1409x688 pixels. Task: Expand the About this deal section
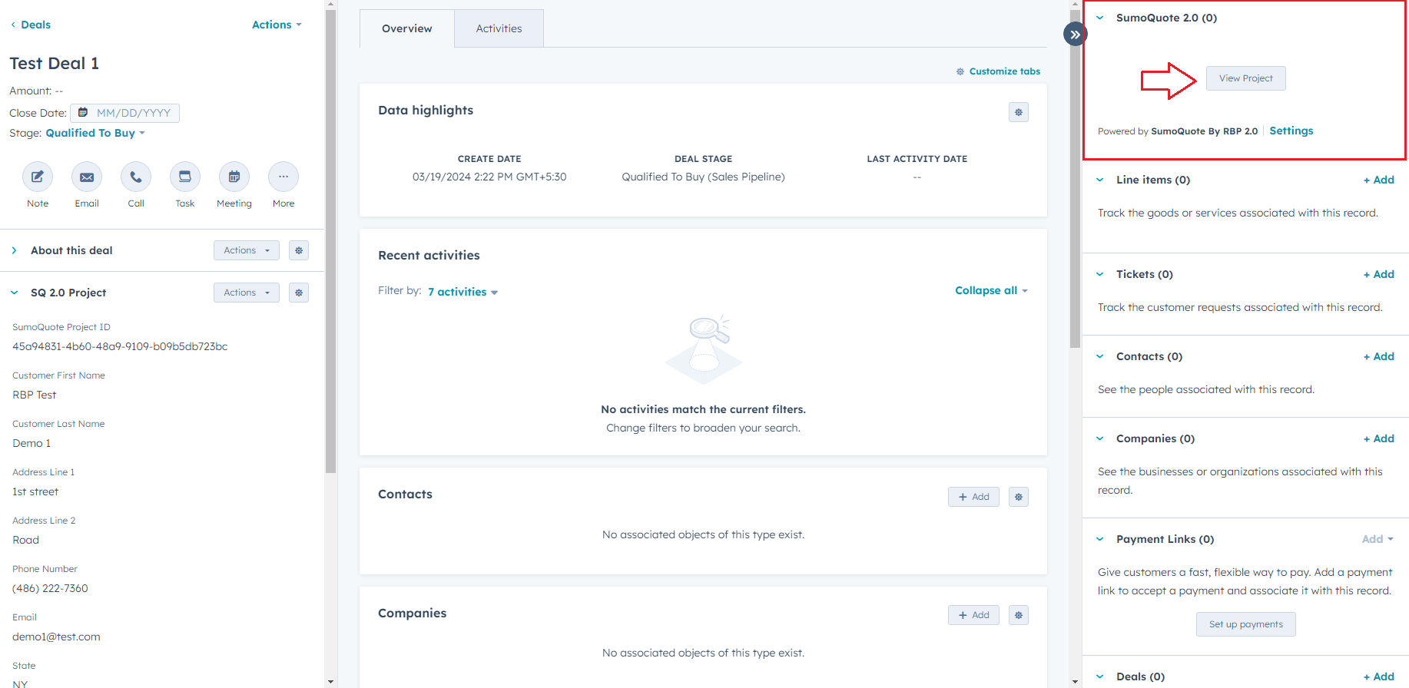click(x=14, y=250)
